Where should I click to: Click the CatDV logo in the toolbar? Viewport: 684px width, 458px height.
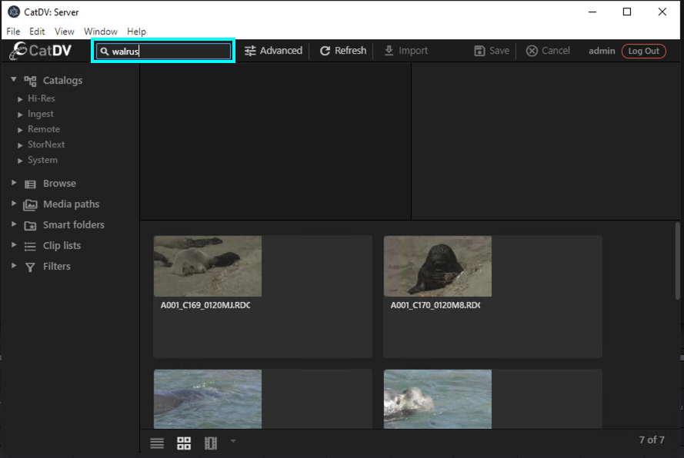click(x=40, y=51)
